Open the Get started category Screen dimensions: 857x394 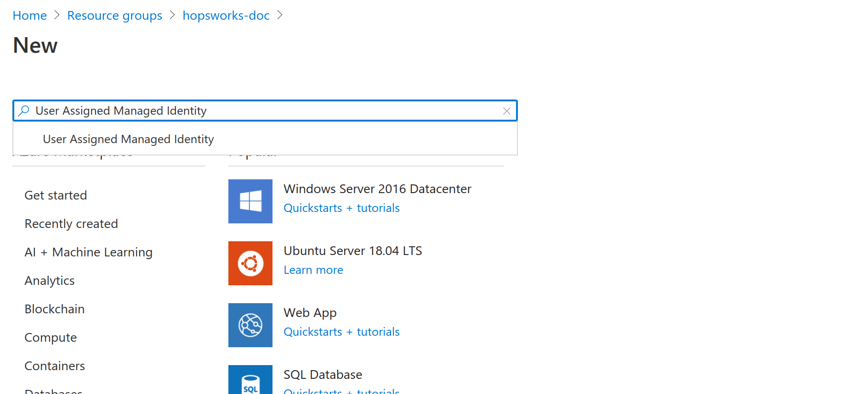56,195
